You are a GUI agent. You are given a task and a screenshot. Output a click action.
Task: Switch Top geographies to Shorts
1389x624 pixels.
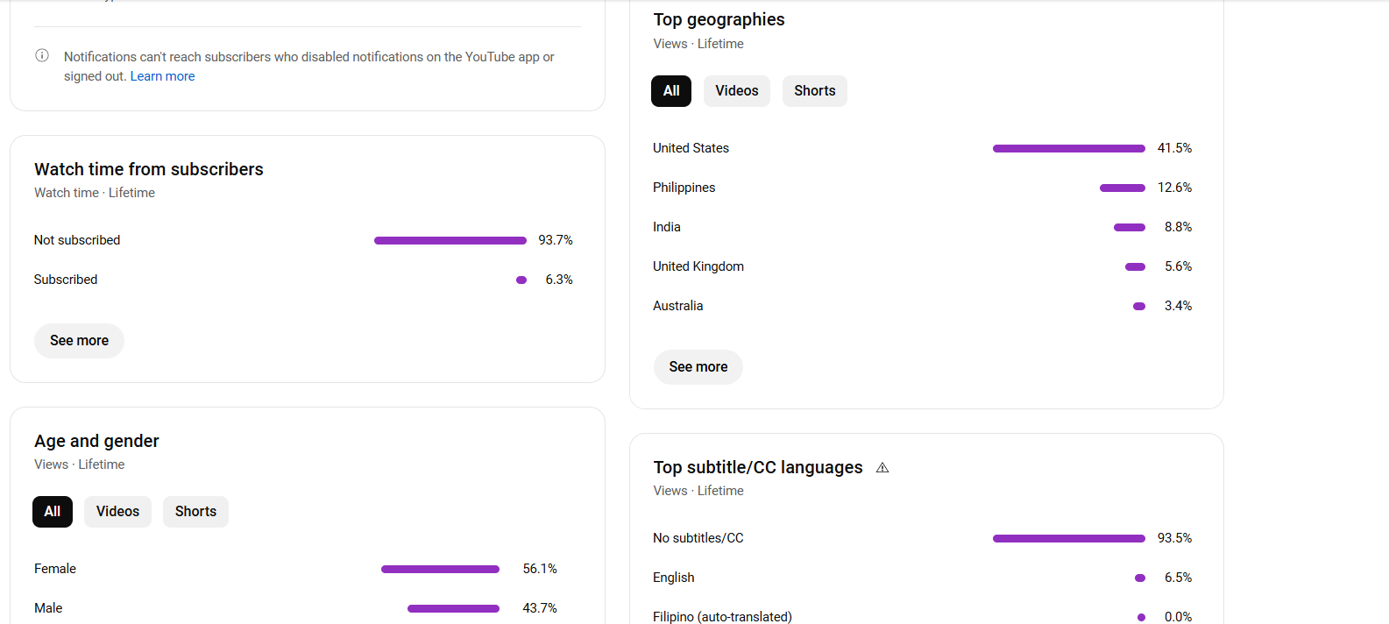pyautogui.click(x=815, y=91)
